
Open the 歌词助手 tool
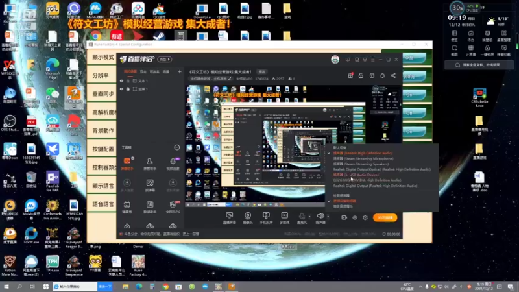point(150,207)
